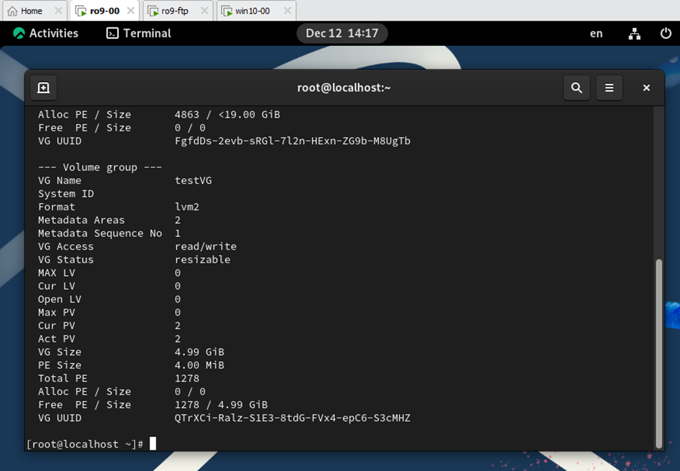680x471 pixels.
Task: Close the win10-00 tab
Action: pyautogui.click(x=287, y=10)
